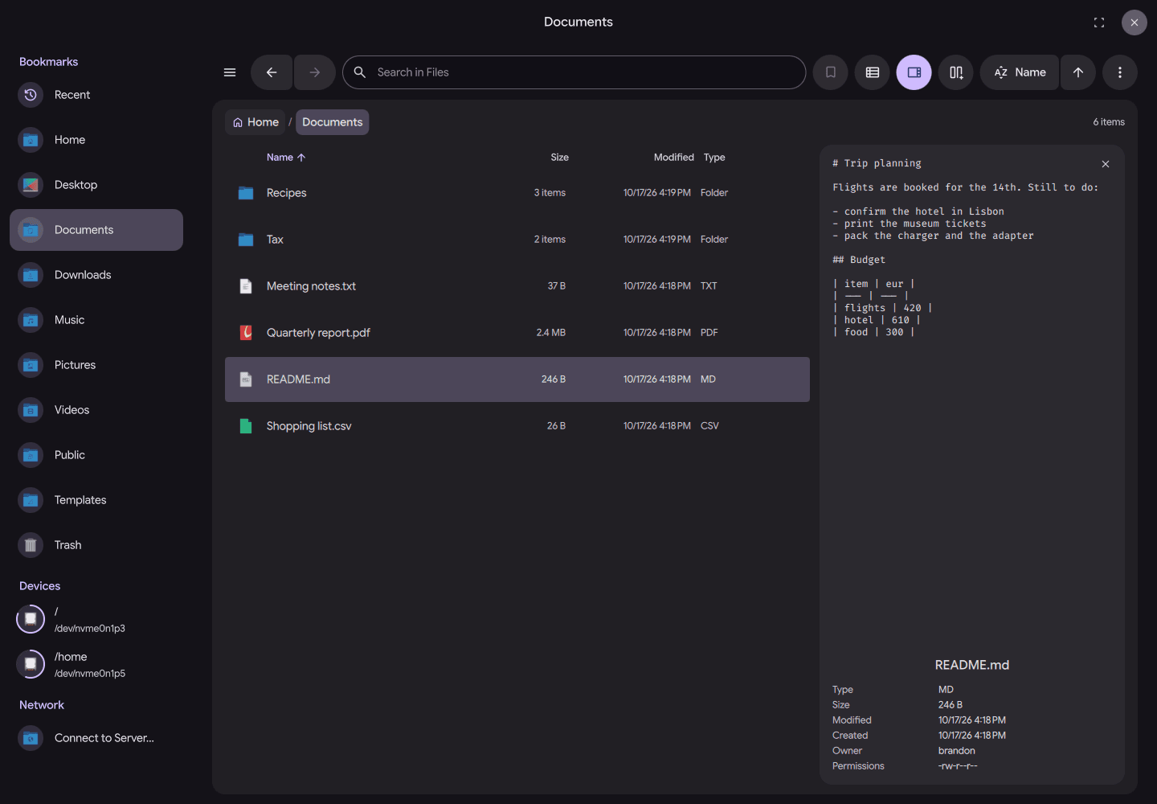1157x804 pixels.
Task: Select Shopping list.csv file
Action: 517,426
